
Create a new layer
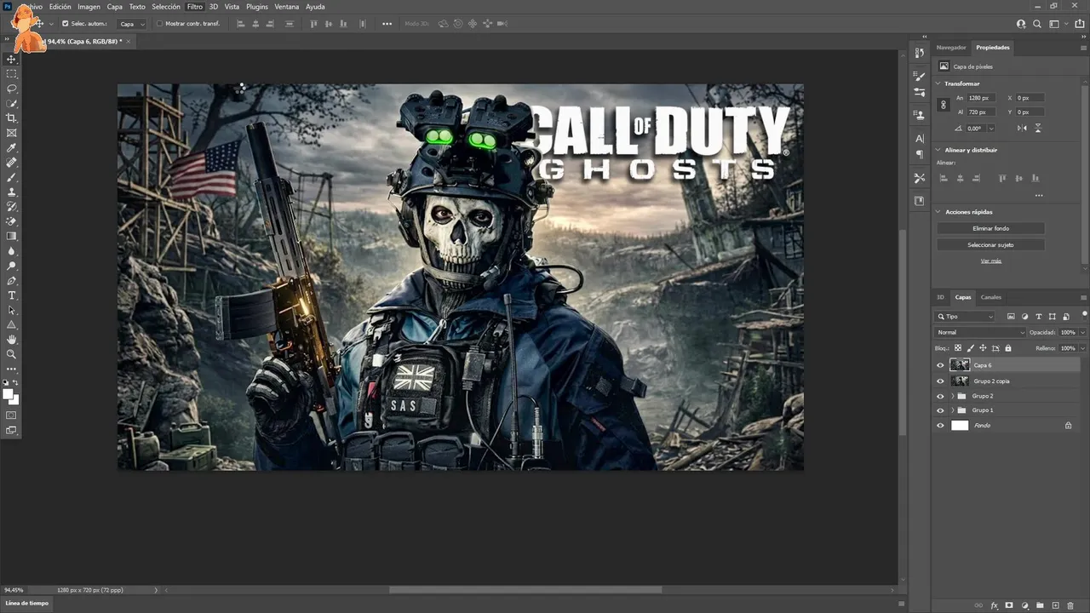(x=1056, y=605)
